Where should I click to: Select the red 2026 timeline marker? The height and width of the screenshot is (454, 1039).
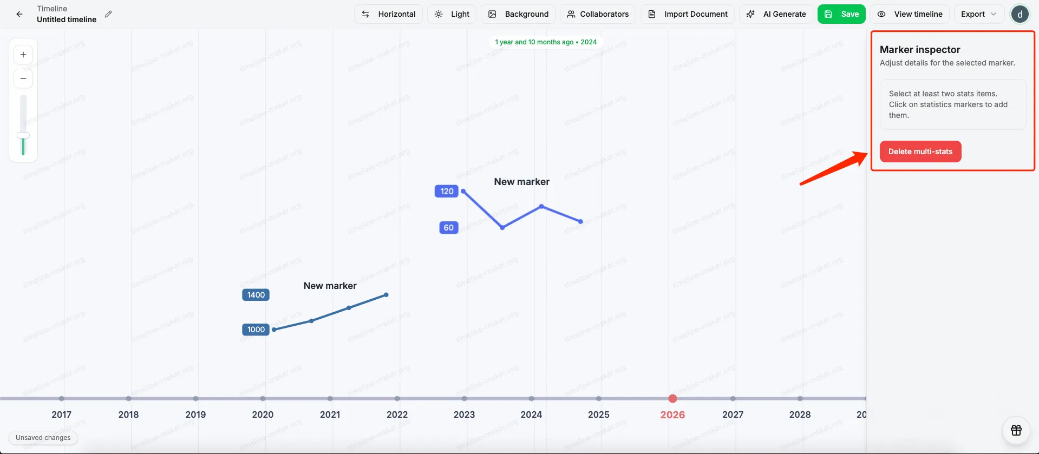(672, 399)
